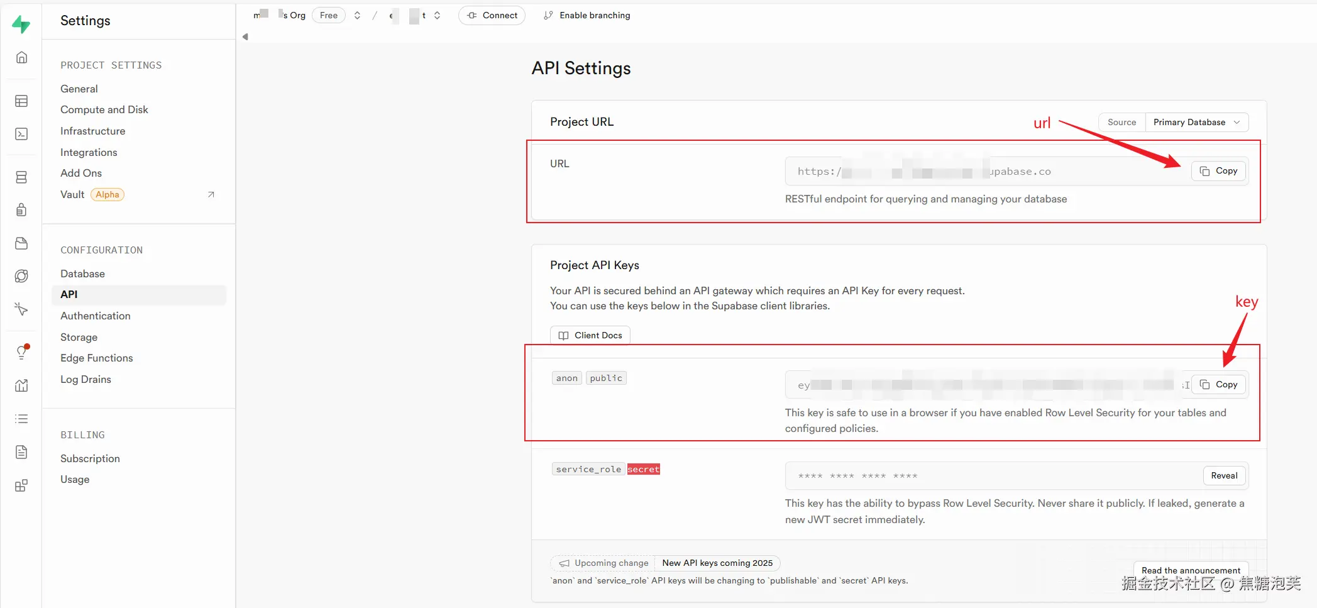Select Edge Functions under Configuration
This screenshot has width=1317, height=608.
pos(97,358)
